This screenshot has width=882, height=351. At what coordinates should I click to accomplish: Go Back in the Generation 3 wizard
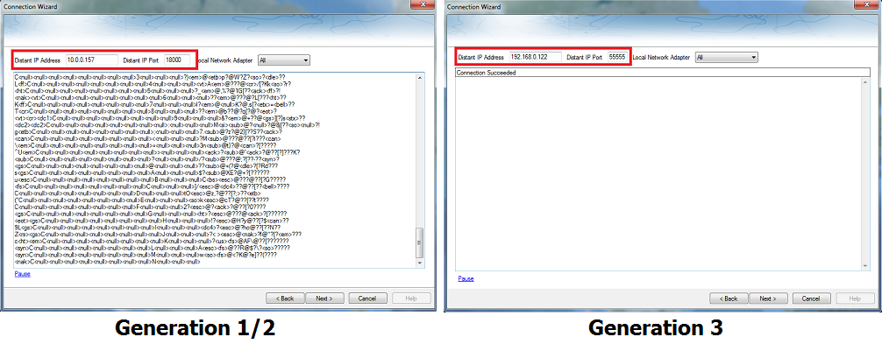[x=727, y=298]
